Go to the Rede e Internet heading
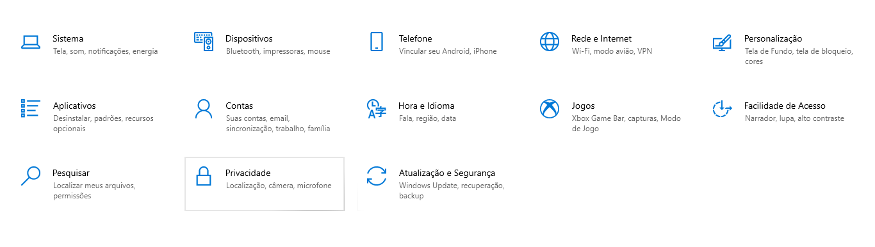875x247 pixels. (x=601, y=38)
